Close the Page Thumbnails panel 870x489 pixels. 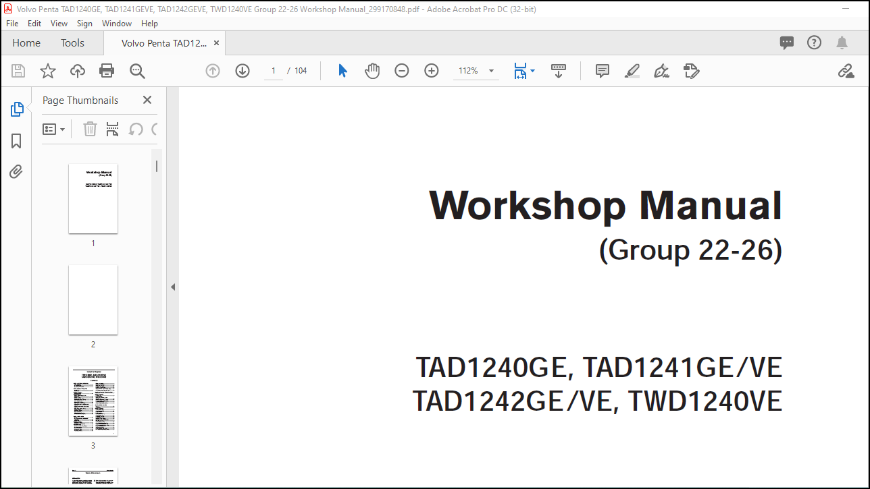point(147,100)
